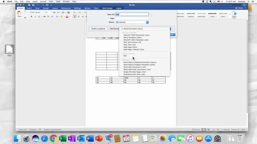The image size is (257, 144).
Task: Open the References ribbon tab
Action: point(66,8)
